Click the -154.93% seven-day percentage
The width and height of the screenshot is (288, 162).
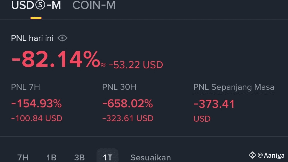(x=36, y=104)
